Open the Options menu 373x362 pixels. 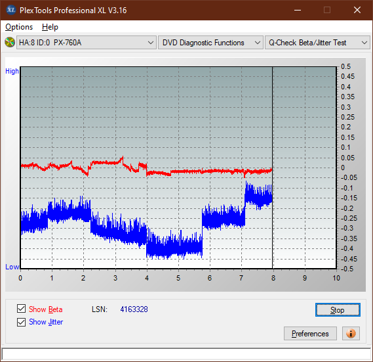[19, 27]
